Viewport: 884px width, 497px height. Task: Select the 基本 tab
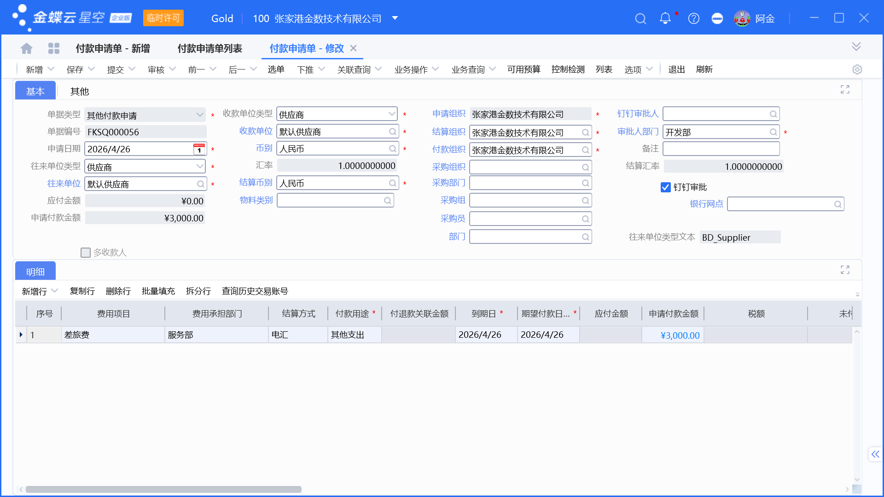pos(35,91)
